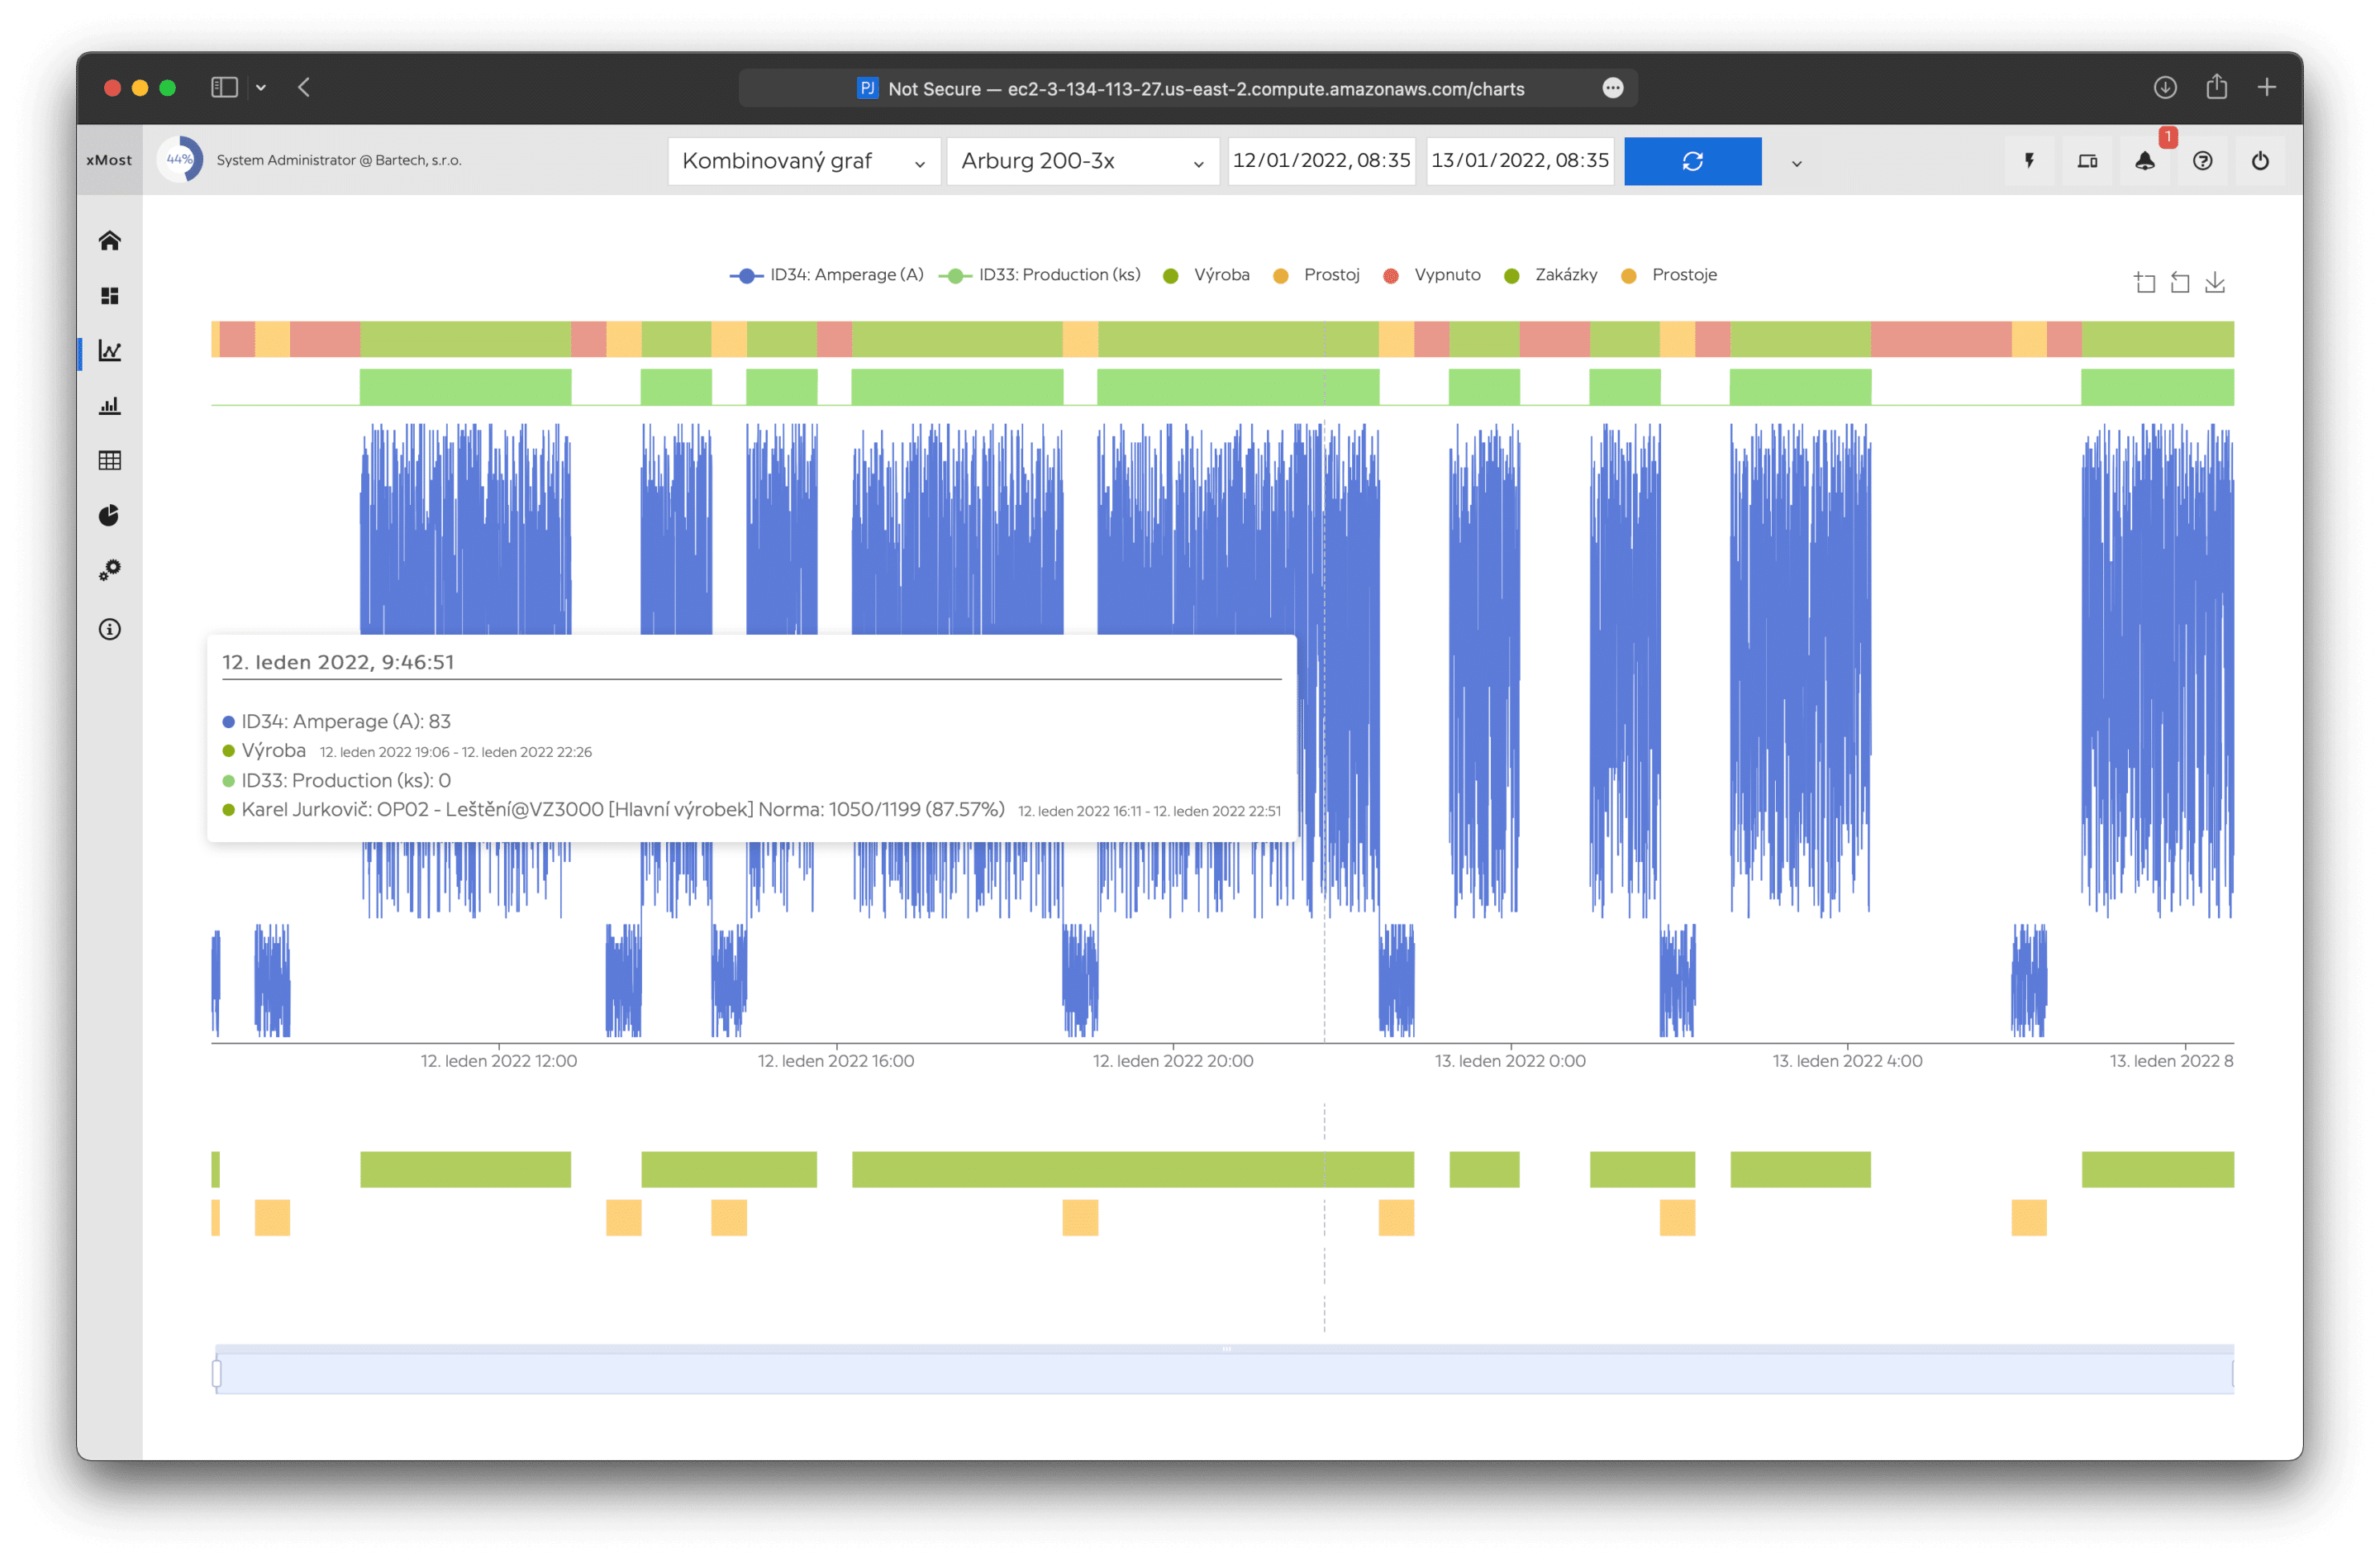2380x1562 pixels.
Task: Open the Arburg 200-3x machine dropdown
Action: tap(1083, 161)
